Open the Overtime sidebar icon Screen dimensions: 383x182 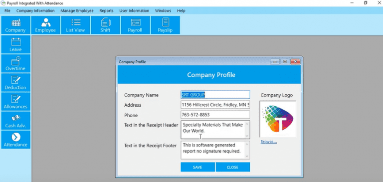point(15,63)
